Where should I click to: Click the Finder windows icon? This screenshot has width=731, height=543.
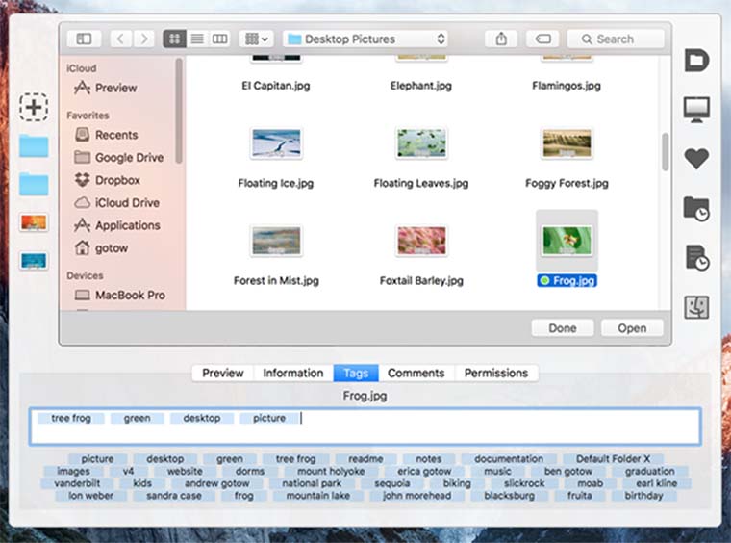(696, 307)
